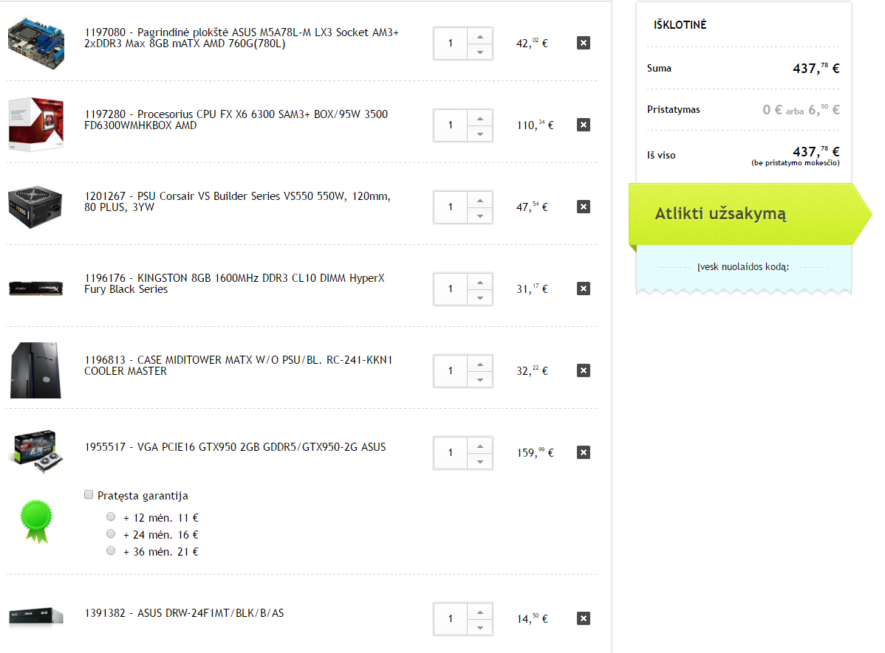Open the ASUS DRW-24F1MT/BLK/B/AS link
Viewport: 885px width, 653px height.
point(184,613)
